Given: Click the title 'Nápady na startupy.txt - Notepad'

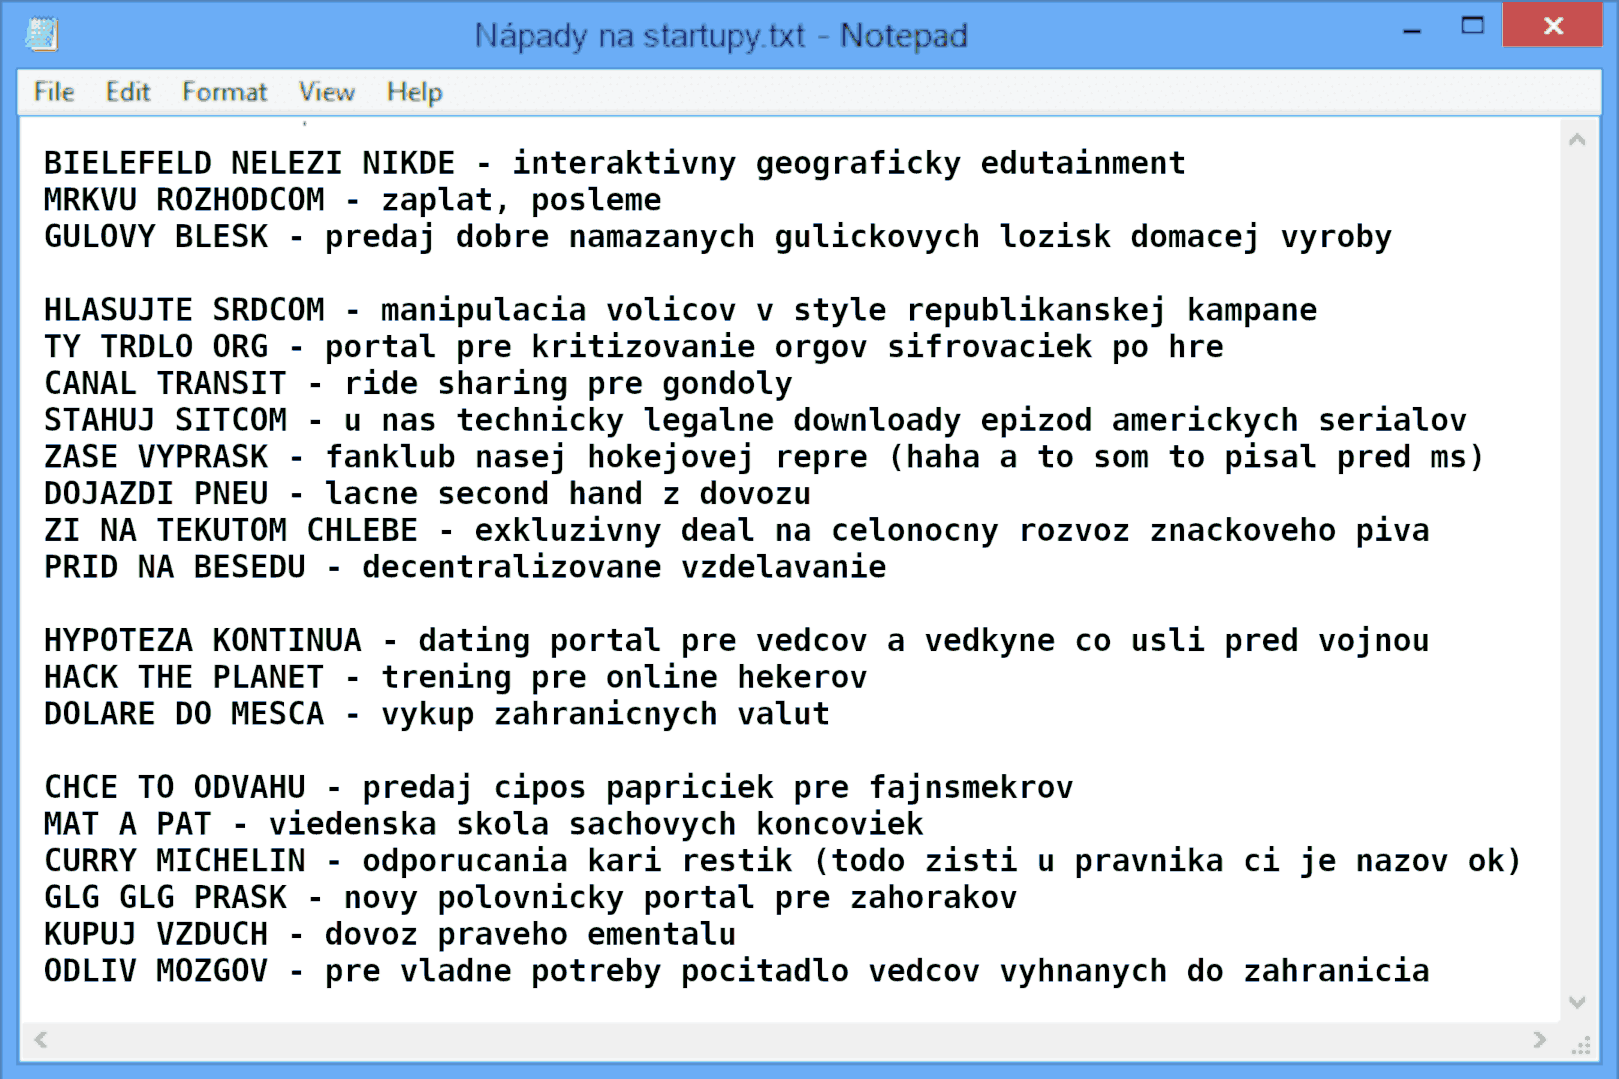Looking at the screenshot, I should pyautogui.click(x=721, y=36).
